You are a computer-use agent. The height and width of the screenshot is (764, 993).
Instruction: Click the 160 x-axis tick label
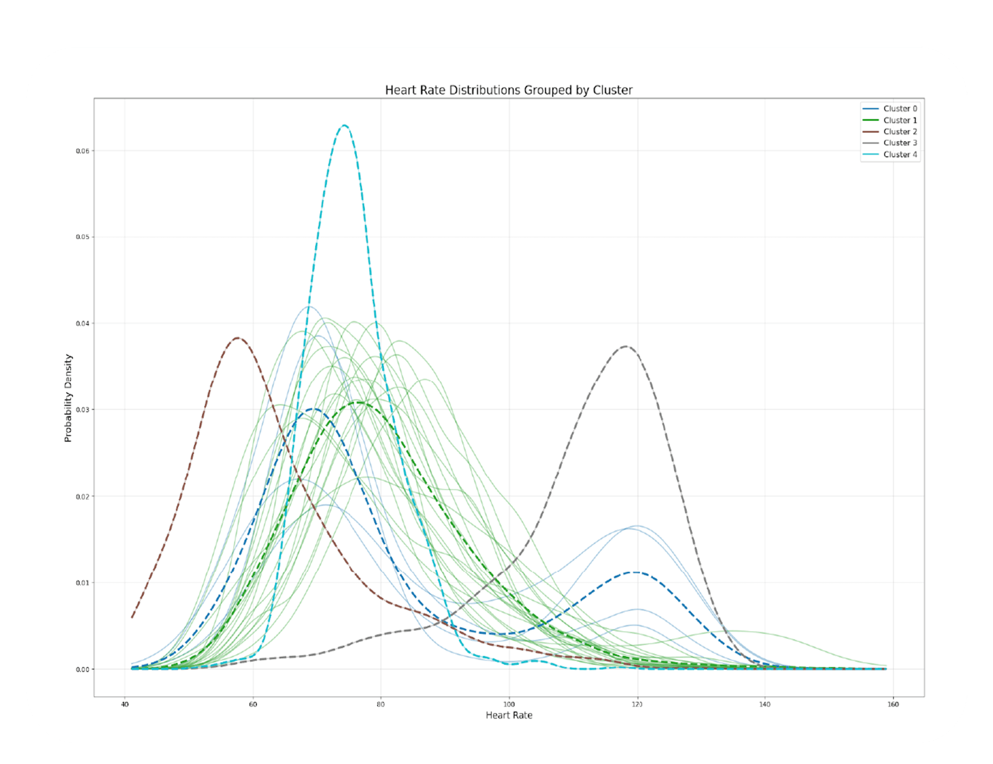point(893,704)
